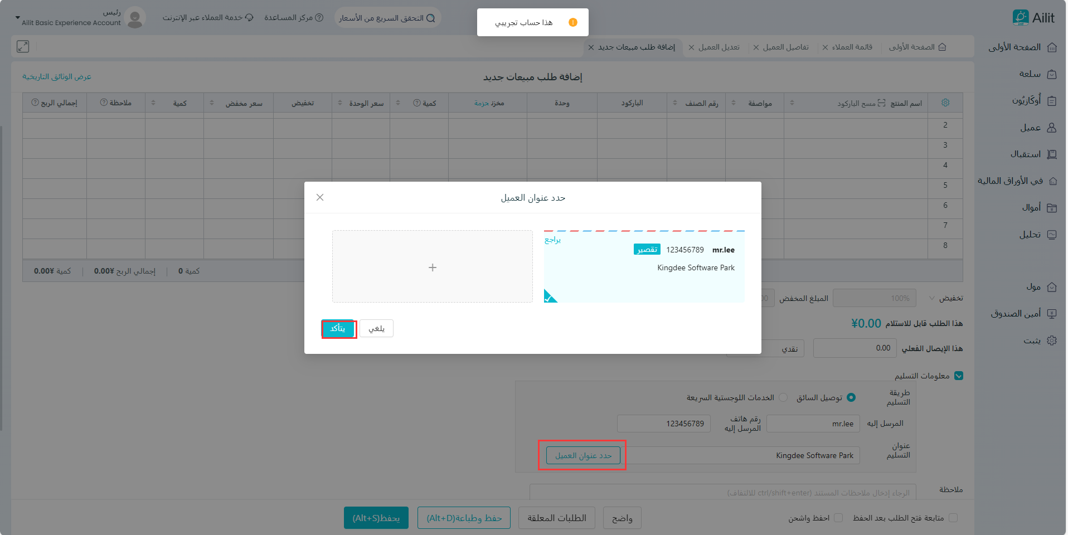Sort by product name column arrows
The height and width of the screenshot is (535, 1068).
(792, 103)
